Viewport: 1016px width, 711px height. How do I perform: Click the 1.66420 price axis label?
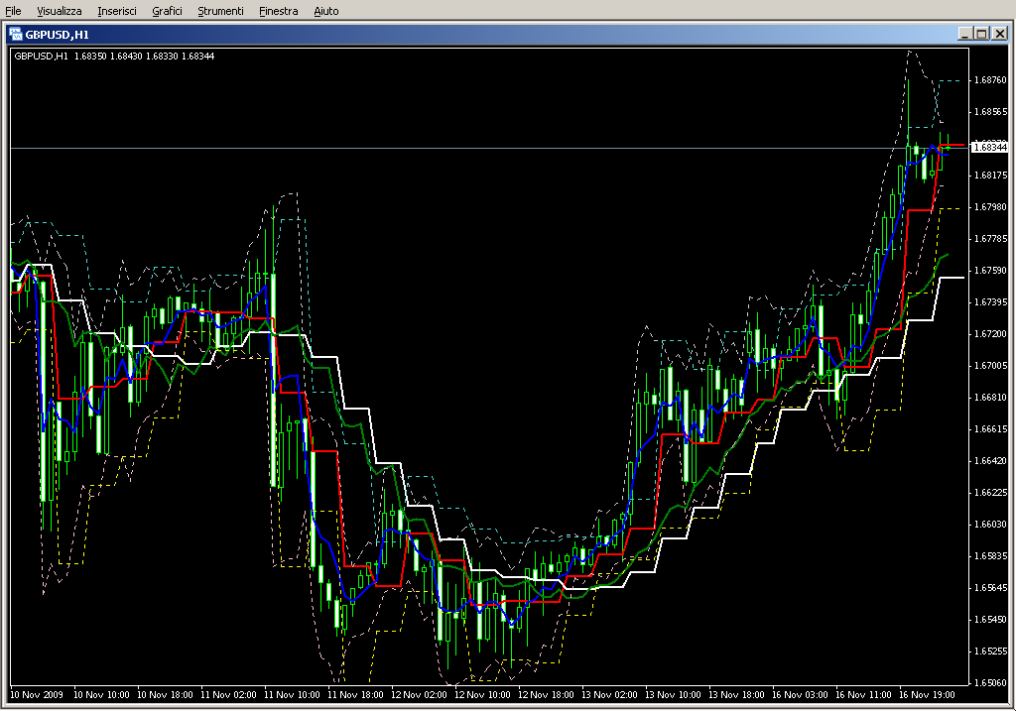(x=991, y=461)
